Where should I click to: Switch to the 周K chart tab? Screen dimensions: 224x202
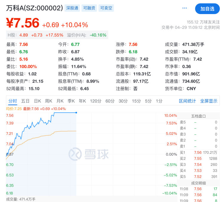(x=49, y=101)
